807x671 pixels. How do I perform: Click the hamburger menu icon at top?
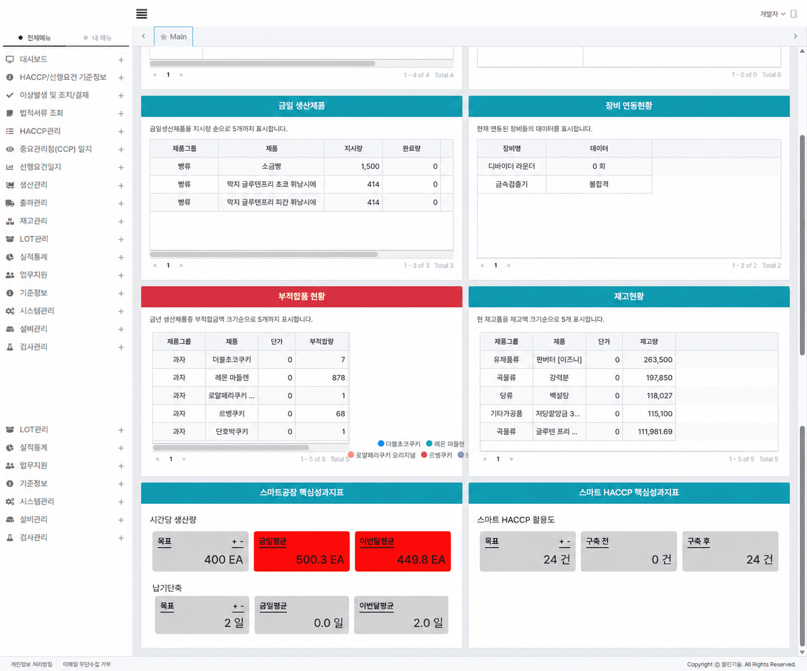coord(141,13)
